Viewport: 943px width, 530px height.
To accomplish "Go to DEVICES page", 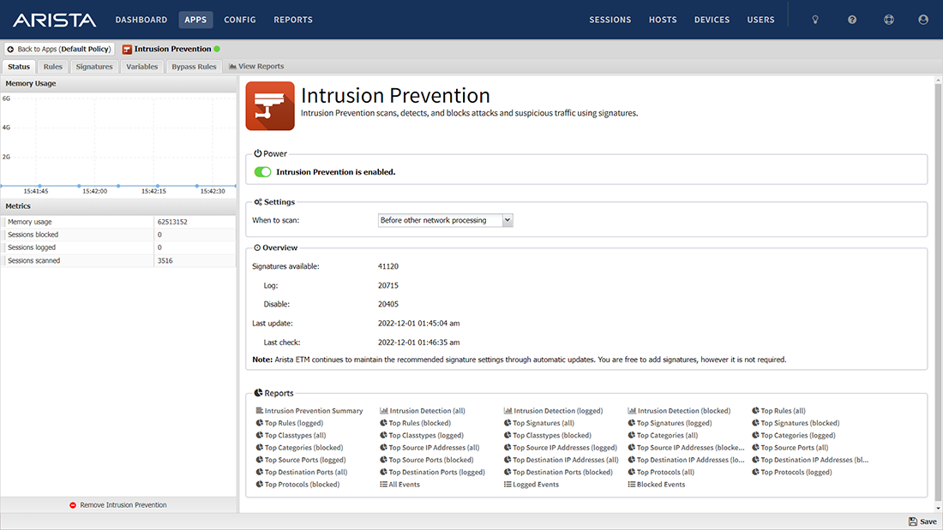I will click(x=712, y=20).
